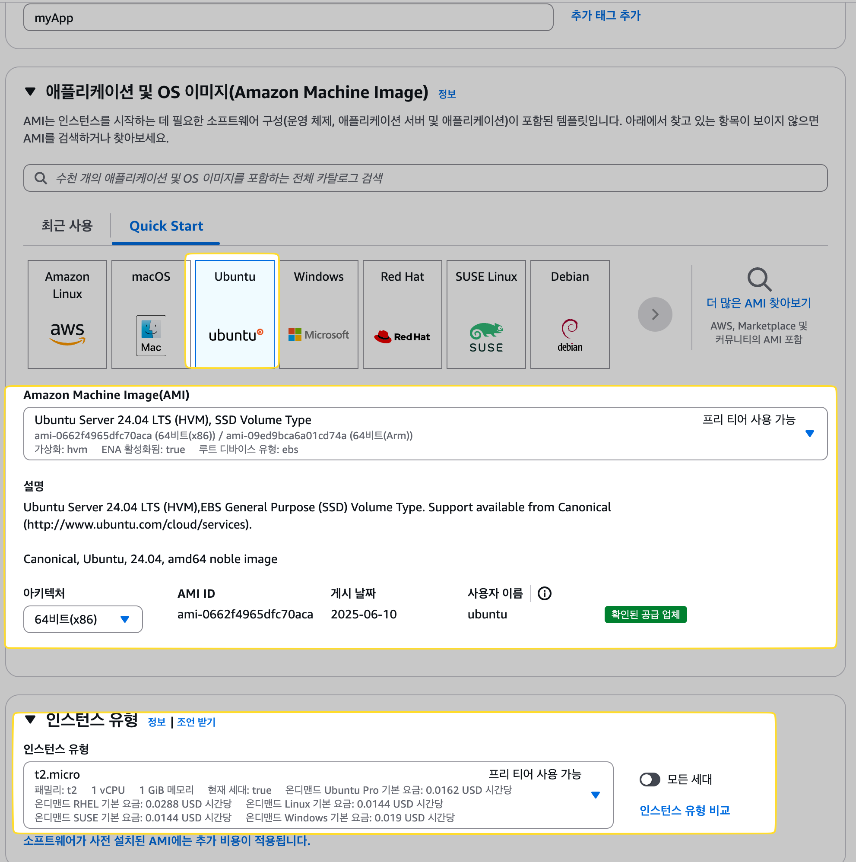Image resolution: width=856 pixels, height=862 pixels.
Task: Collapse the 인스턴스 유형 section
Action: (x=30, y=719)
